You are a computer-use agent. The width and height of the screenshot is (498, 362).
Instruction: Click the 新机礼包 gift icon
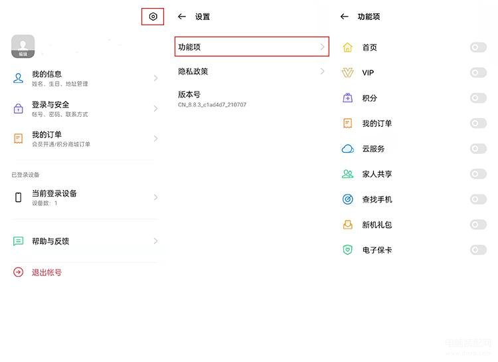pos(348,225)
